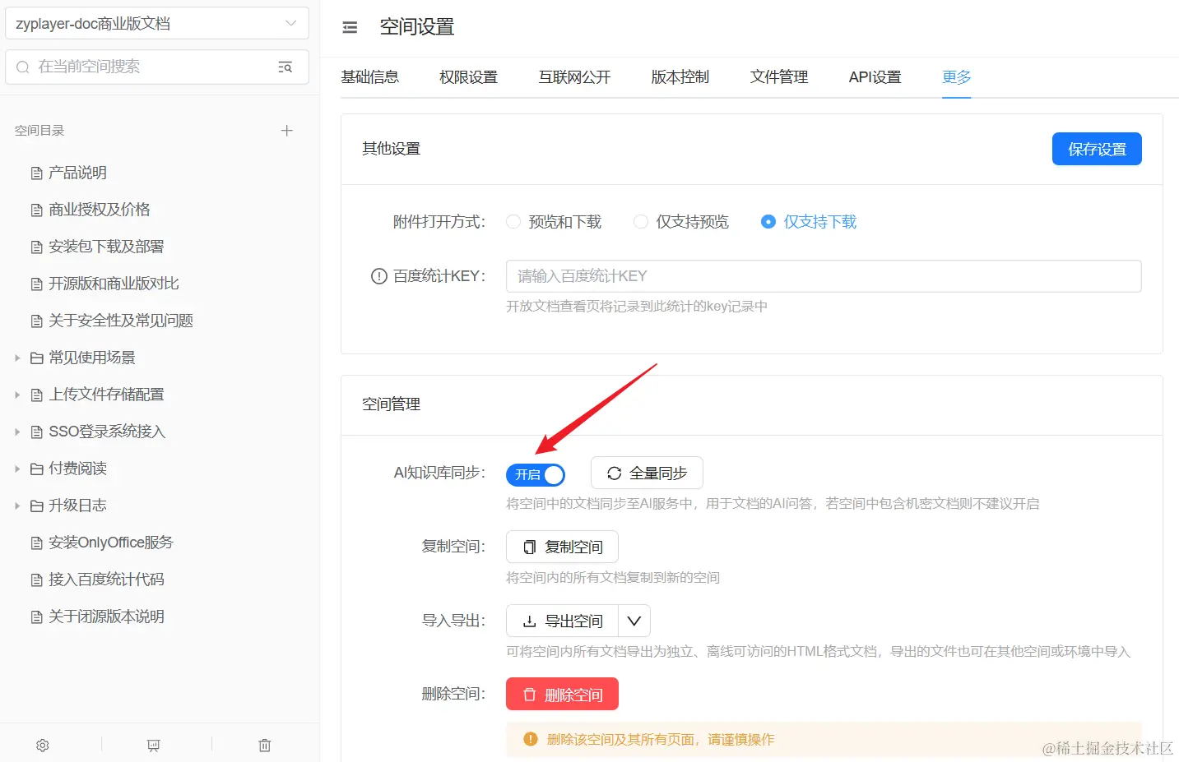Go to the 互联网公开 tab

pyautogui.click(x=575, y=77)
